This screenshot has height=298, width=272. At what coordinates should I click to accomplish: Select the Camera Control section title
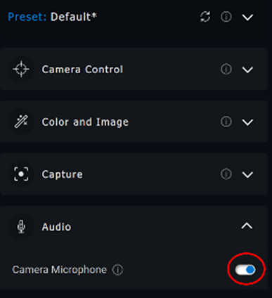pos(82,70)
